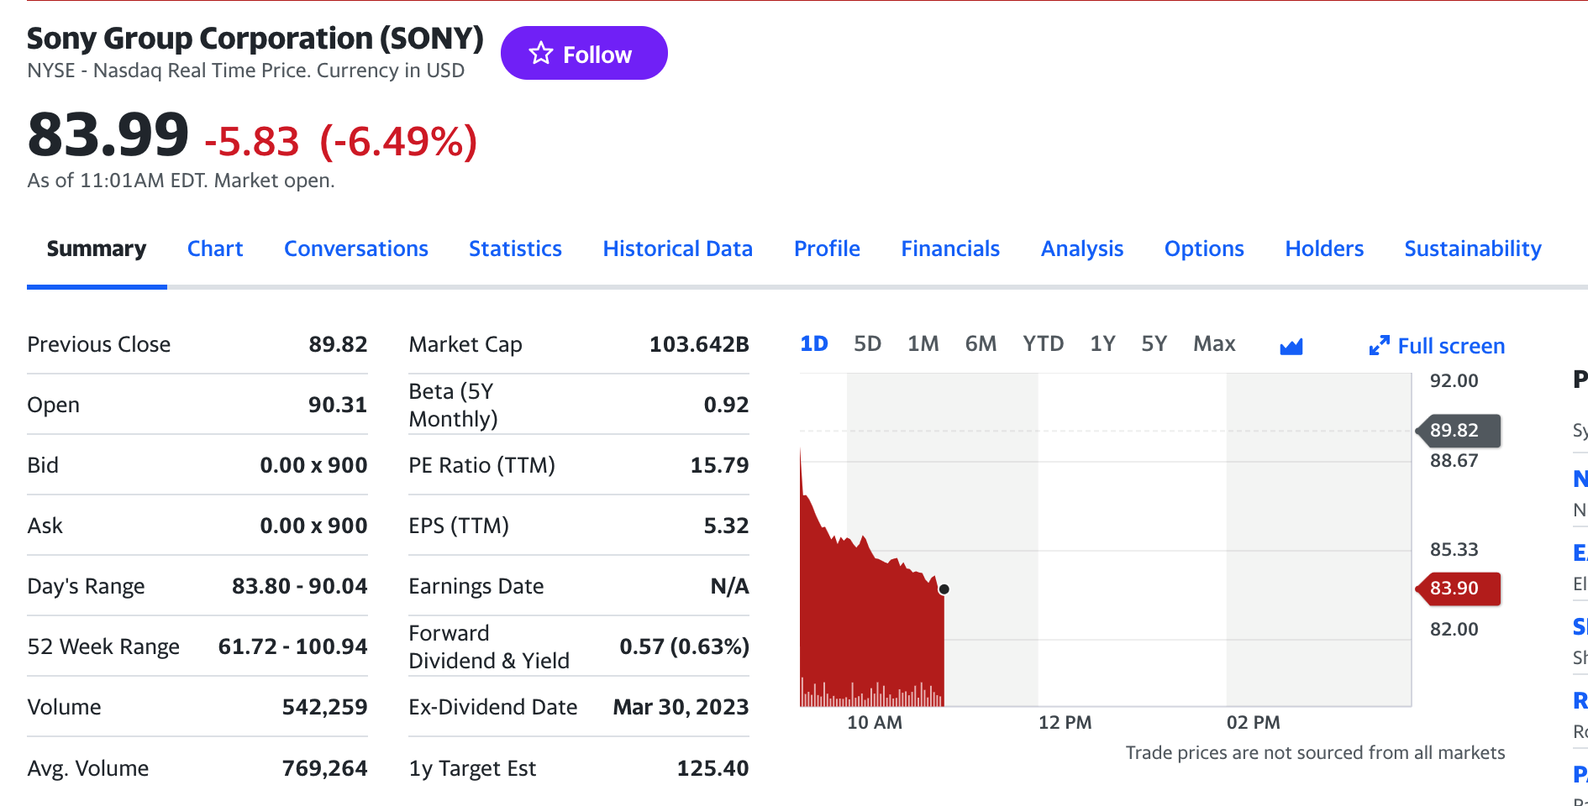1588x806 pixels.
Task: Select the 1D chart range
Action: (x=814, y=343)
